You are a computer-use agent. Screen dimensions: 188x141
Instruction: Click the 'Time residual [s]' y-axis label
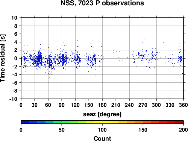point(3,58)
